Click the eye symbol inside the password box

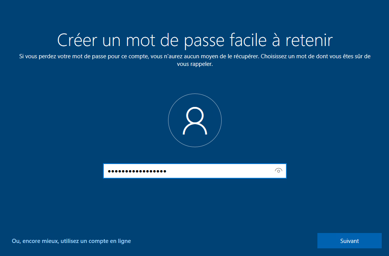[x=278, y=171]
